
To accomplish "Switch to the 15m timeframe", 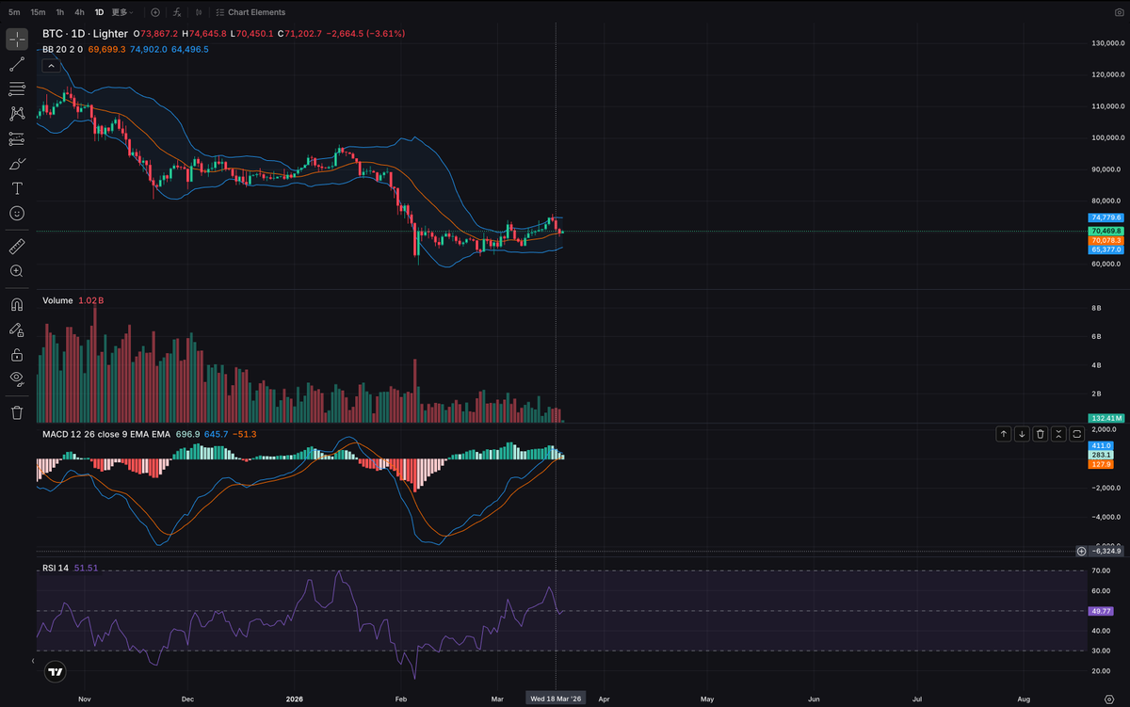I will (x=38, y=12).
